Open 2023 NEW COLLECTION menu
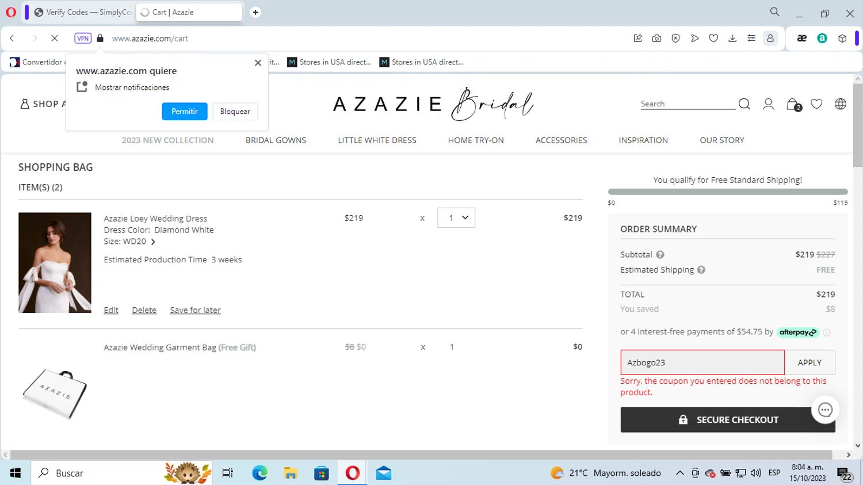 coord(167,140)
